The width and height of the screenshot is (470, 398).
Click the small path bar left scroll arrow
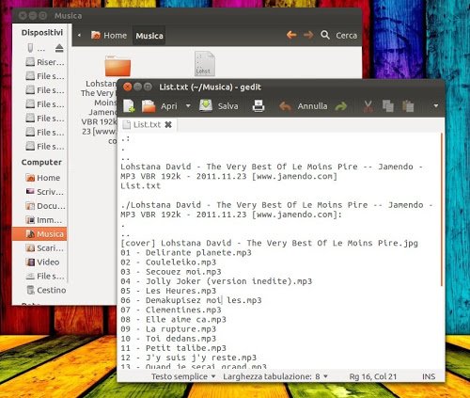(79, 35)
